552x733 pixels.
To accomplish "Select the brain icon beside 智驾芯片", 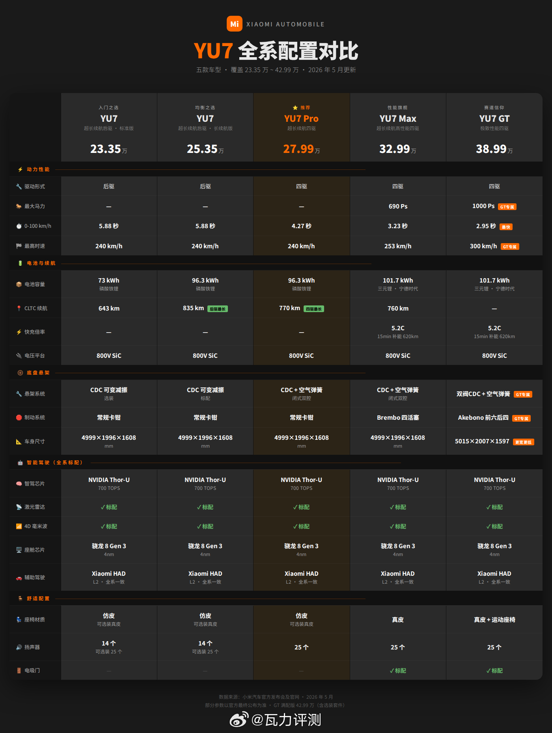I will pyautogui.click(x=19, y=484).
